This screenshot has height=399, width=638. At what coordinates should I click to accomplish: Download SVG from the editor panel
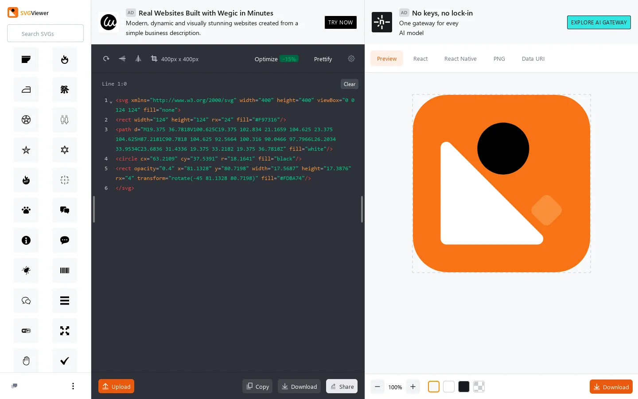pyautogui.click(x=299, y=387)
